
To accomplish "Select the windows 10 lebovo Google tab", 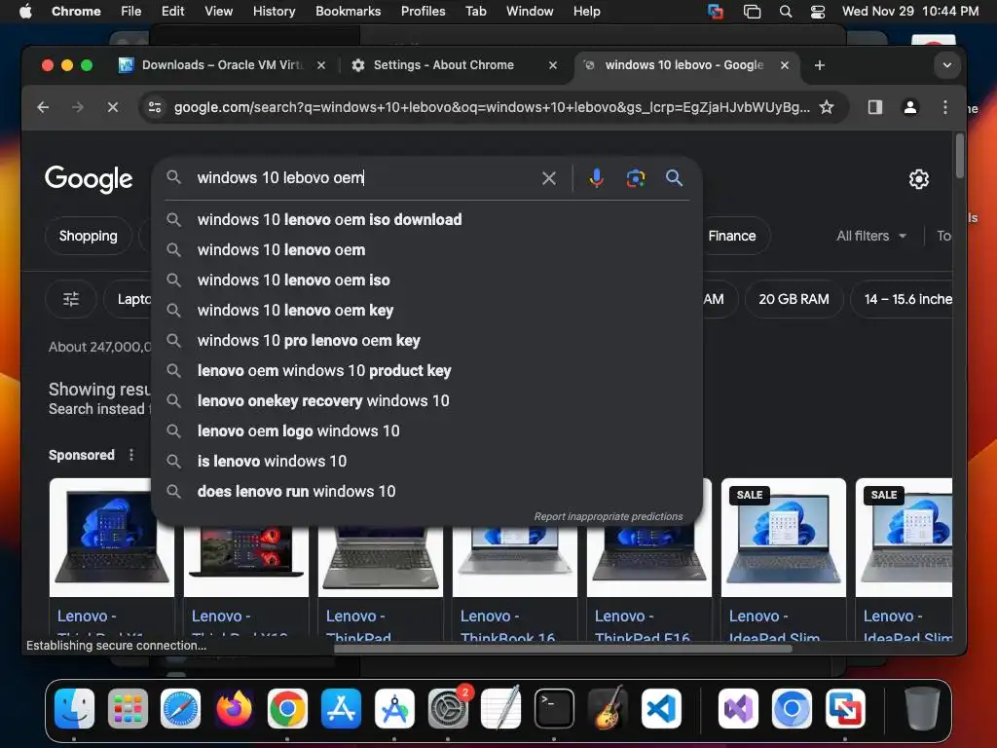I will point(683,65).
